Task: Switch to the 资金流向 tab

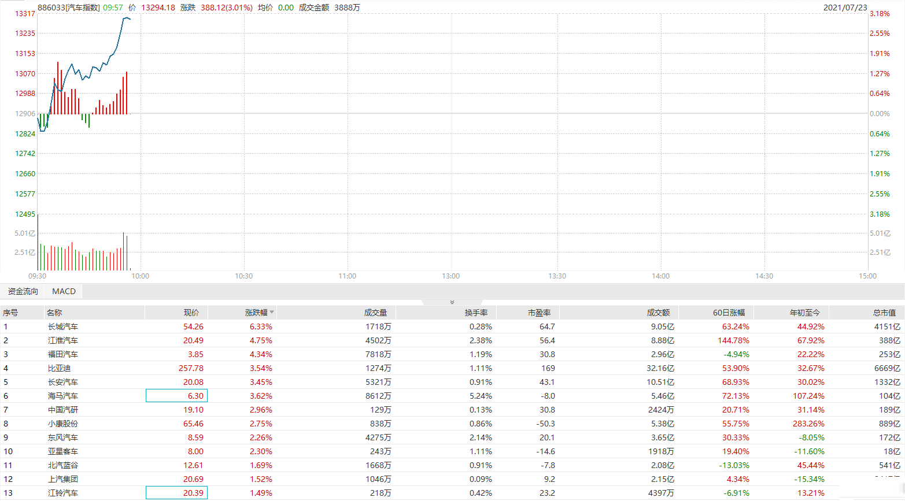Action: point(23,291)
